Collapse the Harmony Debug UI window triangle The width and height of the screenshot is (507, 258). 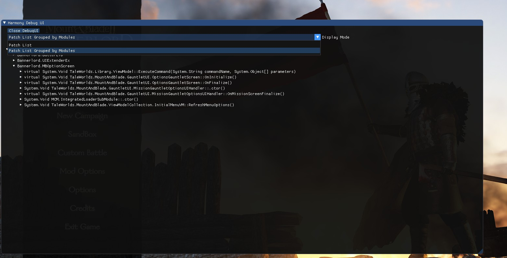4,23
